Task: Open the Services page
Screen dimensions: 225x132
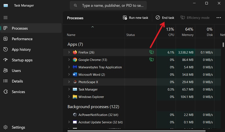Action: point(31,92)
